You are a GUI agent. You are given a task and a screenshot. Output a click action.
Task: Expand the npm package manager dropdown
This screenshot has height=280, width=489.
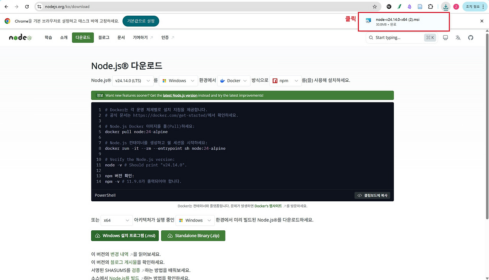pos(285,81)
